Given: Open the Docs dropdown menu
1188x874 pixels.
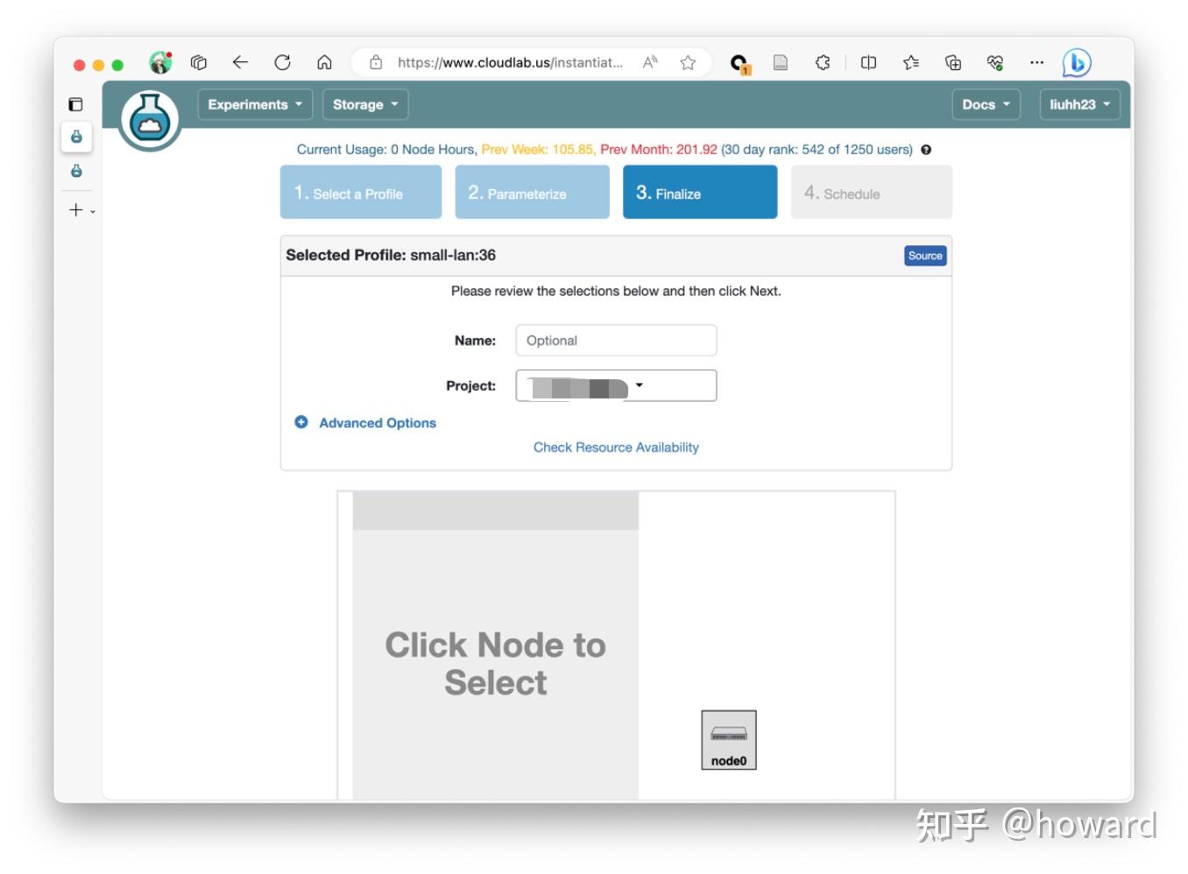Looking at the screenshot, I should 985,104.
